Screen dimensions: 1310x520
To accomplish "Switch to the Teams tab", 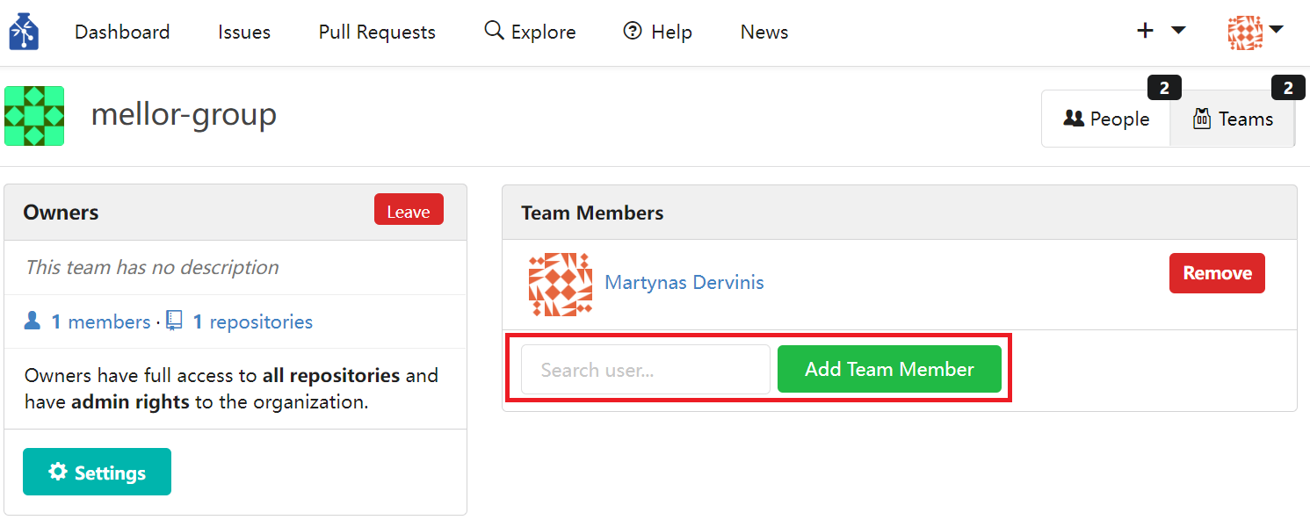I will [x=1233, y=119].
